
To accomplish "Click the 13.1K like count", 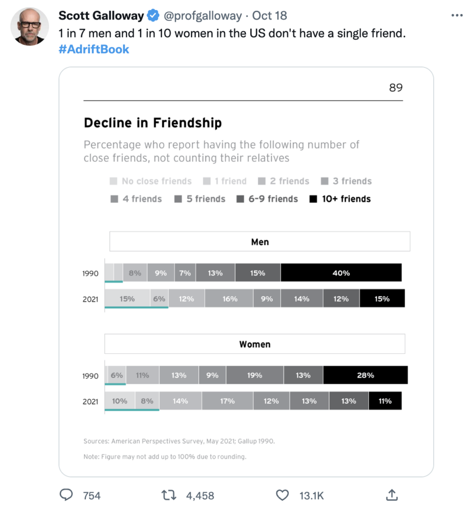I will [x=311, y=496].
